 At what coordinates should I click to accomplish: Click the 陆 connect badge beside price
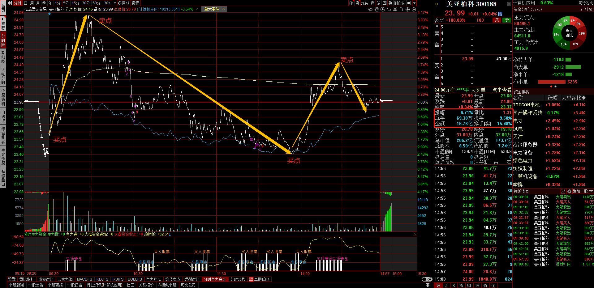coord(500,14)
